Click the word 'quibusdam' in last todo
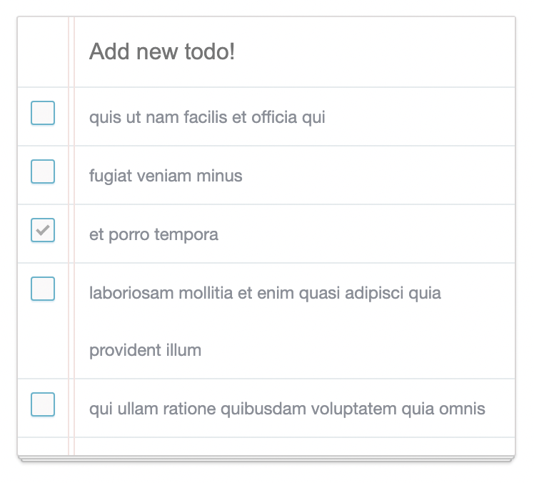 point(263,409)
